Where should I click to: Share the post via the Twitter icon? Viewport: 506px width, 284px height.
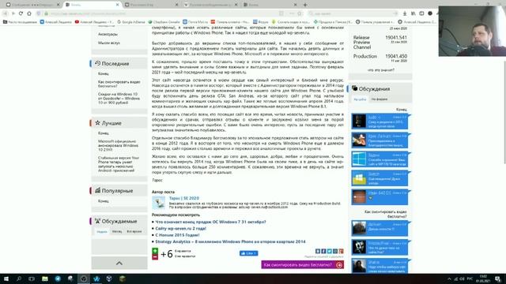[330, 251]
